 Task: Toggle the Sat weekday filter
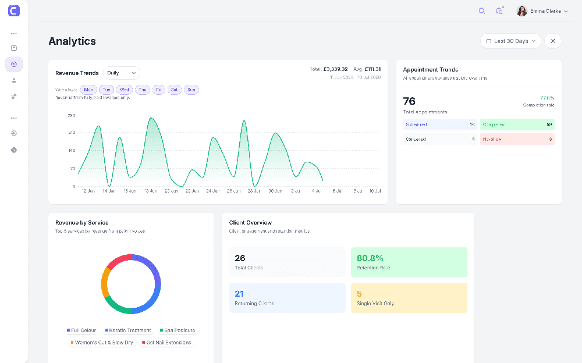click(x=175, y=90)
